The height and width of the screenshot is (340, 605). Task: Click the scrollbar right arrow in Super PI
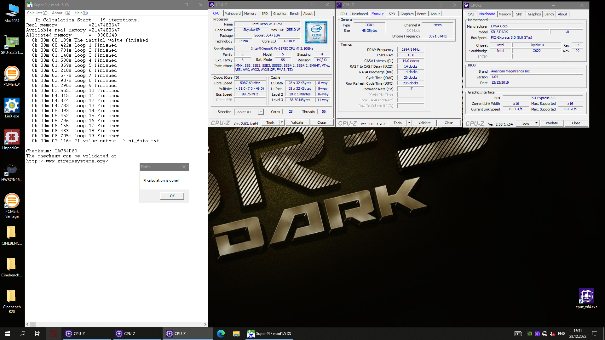pos(205,324)
